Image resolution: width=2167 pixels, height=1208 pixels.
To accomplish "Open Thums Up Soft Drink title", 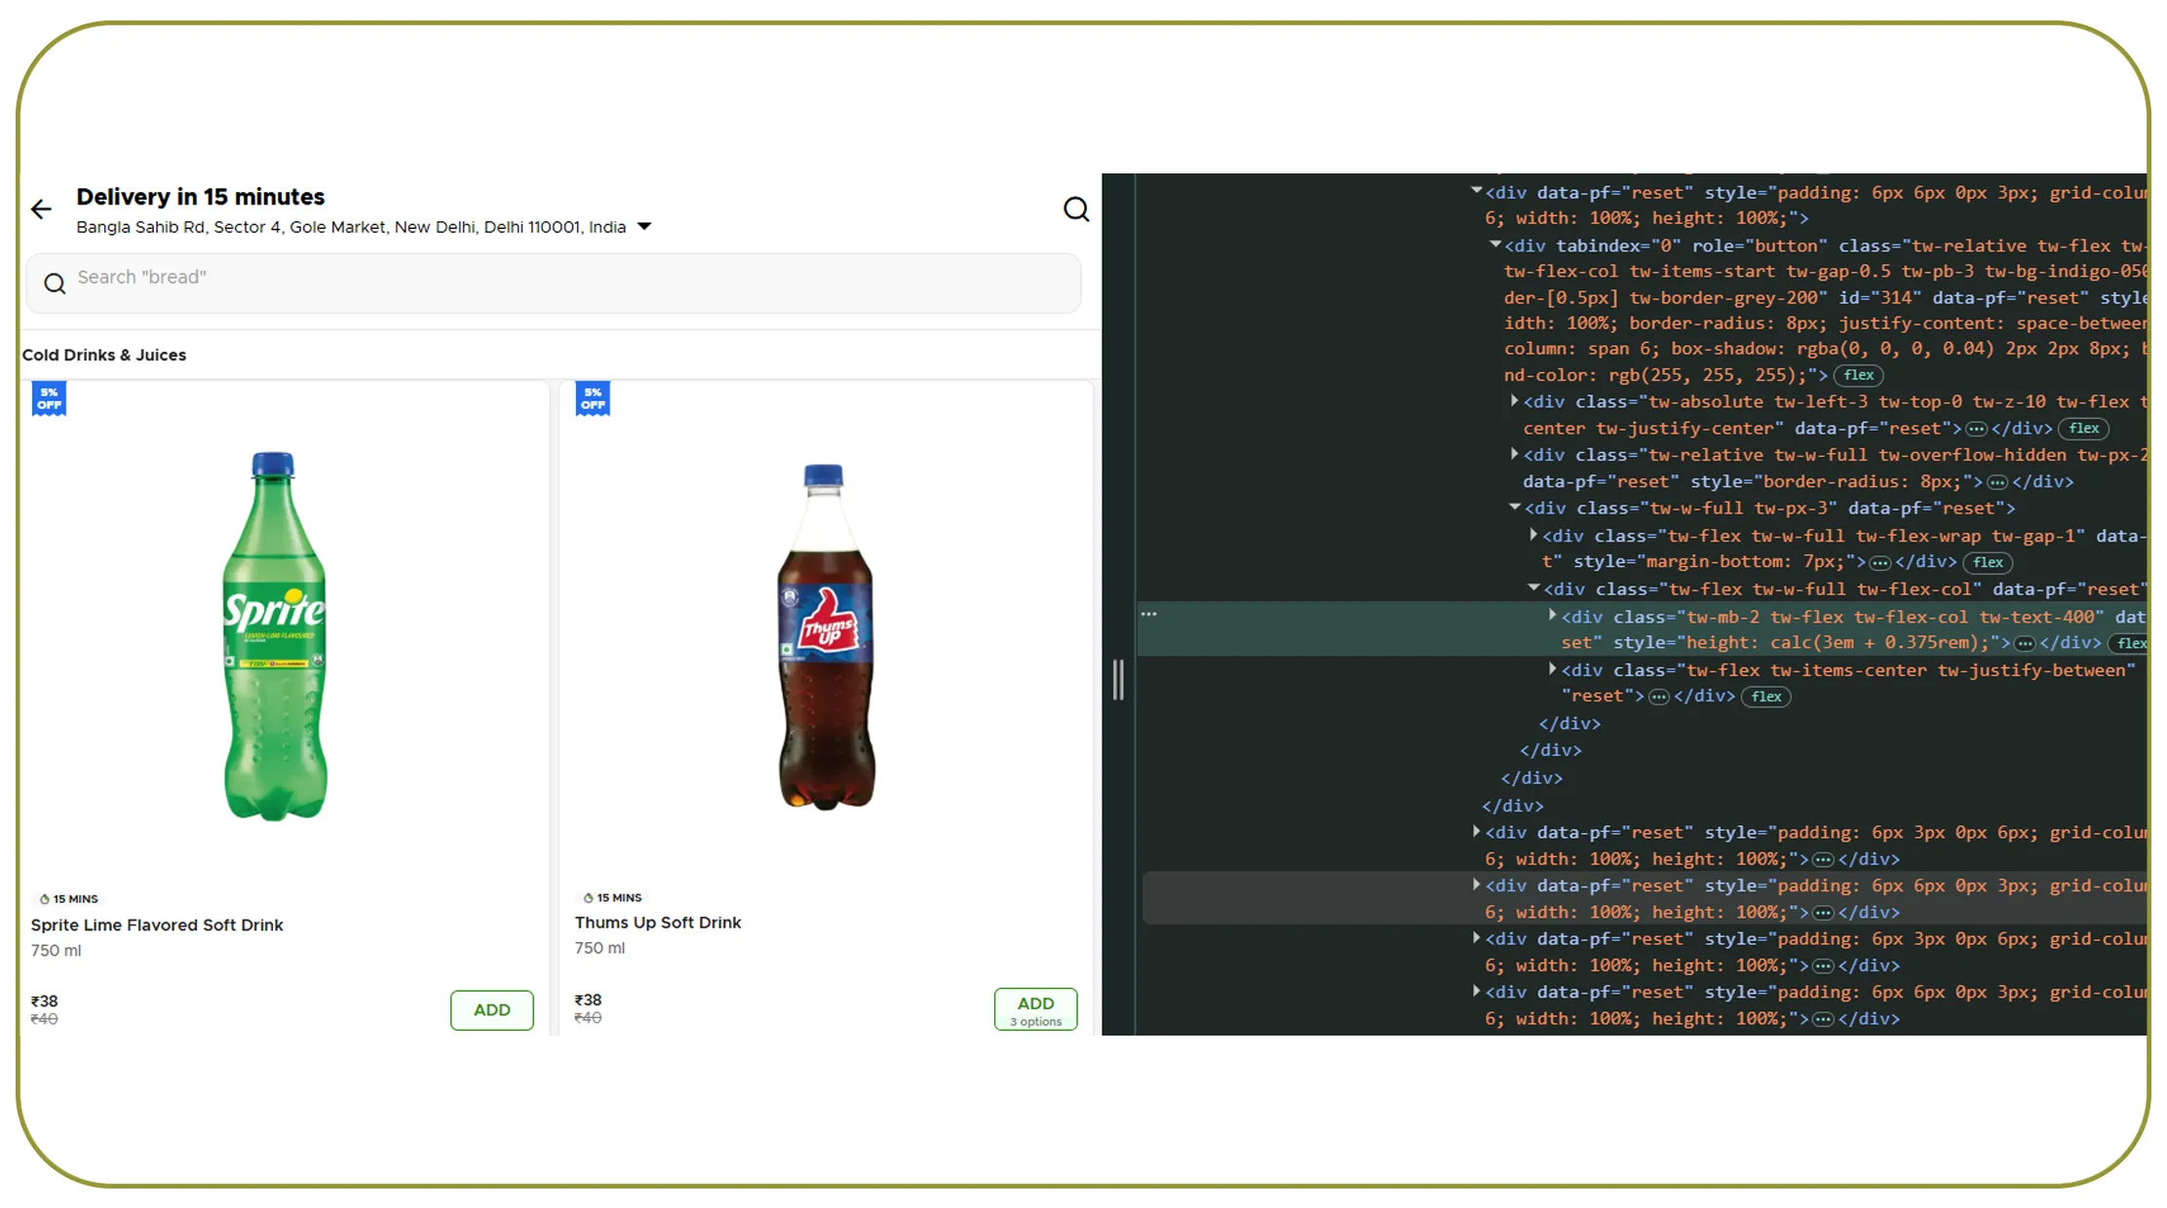I will (658, 923).
